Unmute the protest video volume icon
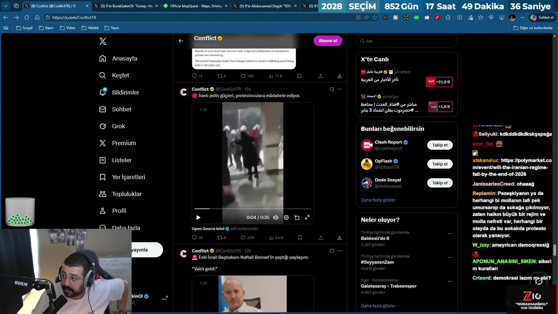558x314 pixels. 276,217
